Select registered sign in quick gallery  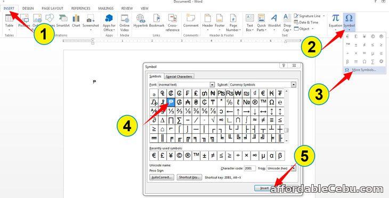click(x=381, y=37)
